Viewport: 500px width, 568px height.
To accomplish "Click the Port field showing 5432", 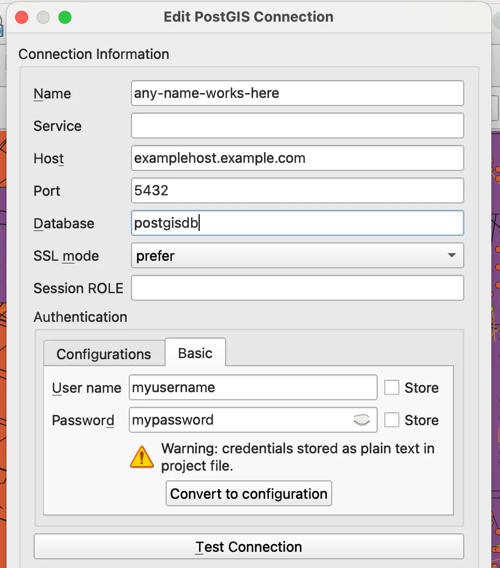I will pyautogui.click(x=297, y=190).
